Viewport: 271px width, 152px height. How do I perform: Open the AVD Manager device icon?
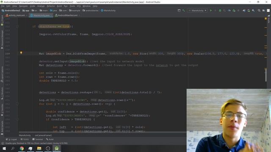click(x=249, y=11)
